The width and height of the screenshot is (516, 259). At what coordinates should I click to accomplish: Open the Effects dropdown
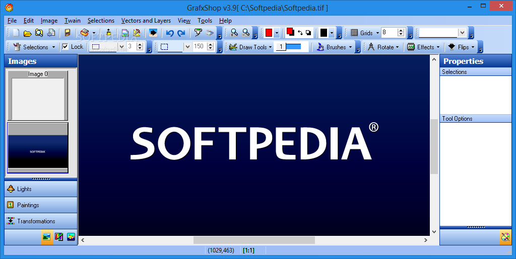(x=423, y=47)
